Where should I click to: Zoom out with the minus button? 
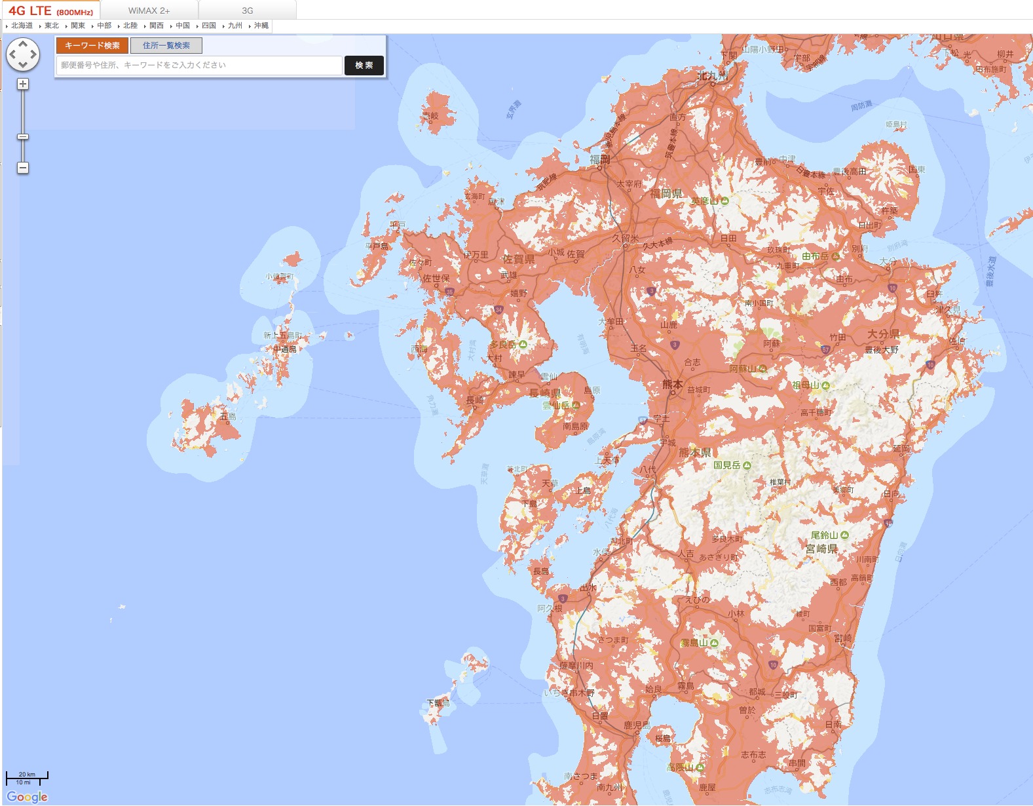[x=23, y=168]
